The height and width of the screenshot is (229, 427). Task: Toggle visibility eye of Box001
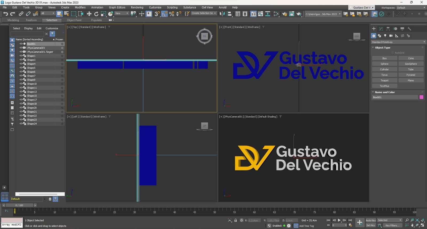tap(21, 44)
